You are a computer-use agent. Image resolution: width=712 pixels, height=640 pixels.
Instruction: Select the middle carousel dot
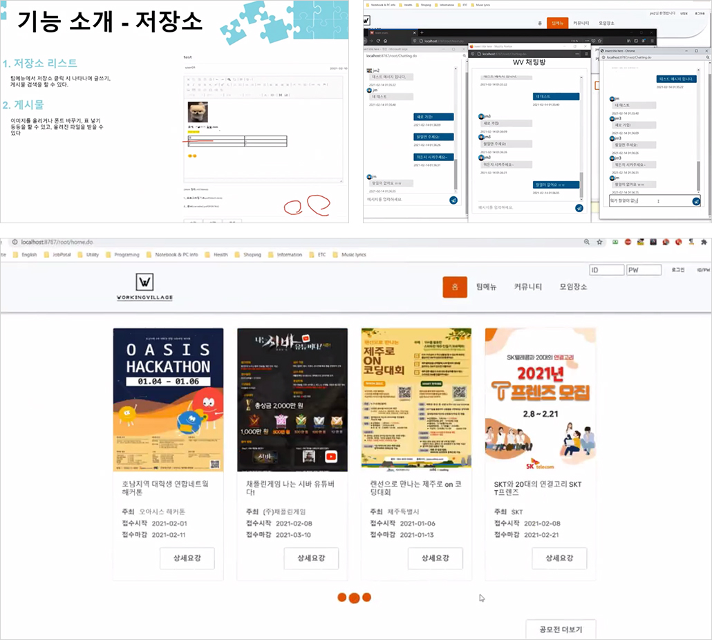355,599
